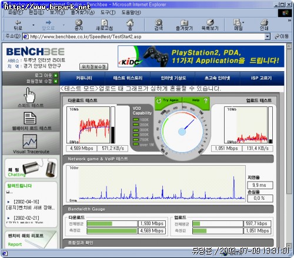Expand the 2002-04-16 notice arrow
This screenshot has width=294, height=258.
[8, 202]
